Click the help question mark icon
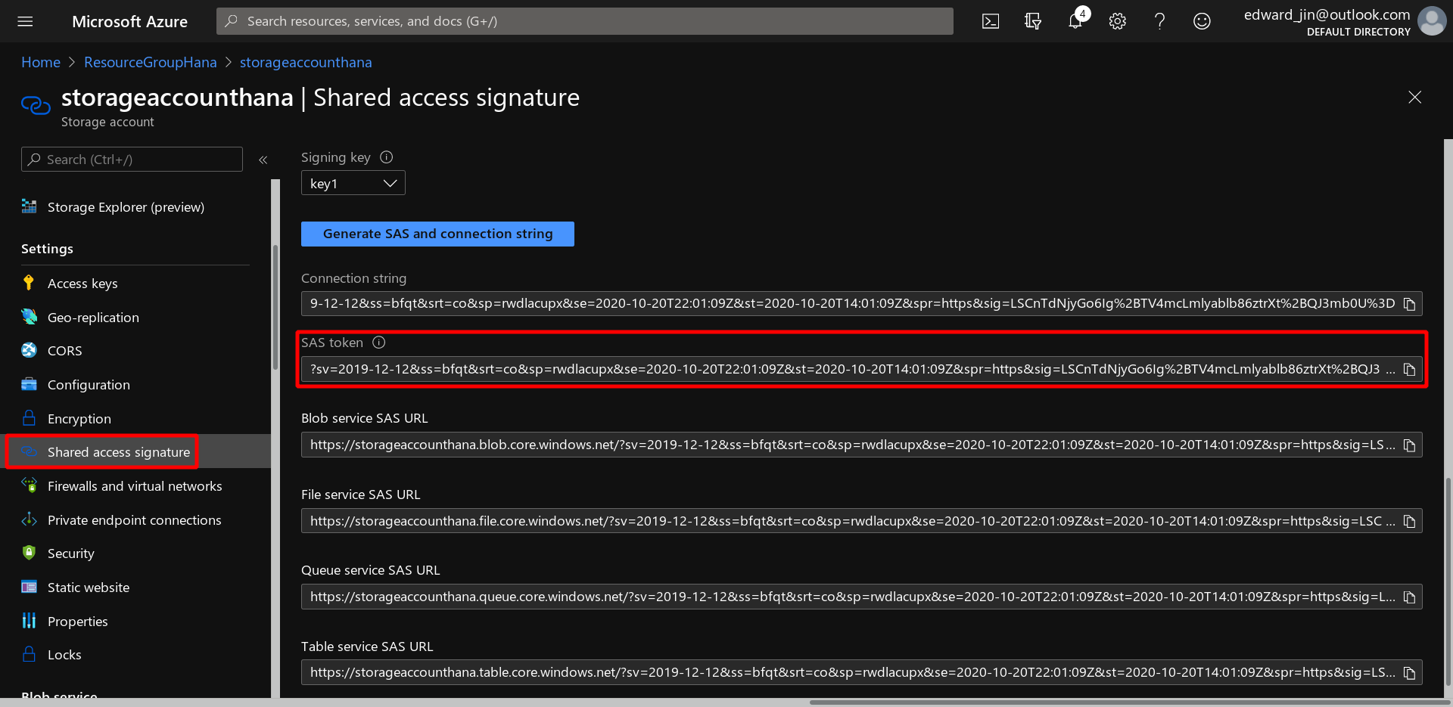This screenshot has height=707, width=1453. click(x=1159, y=21)
